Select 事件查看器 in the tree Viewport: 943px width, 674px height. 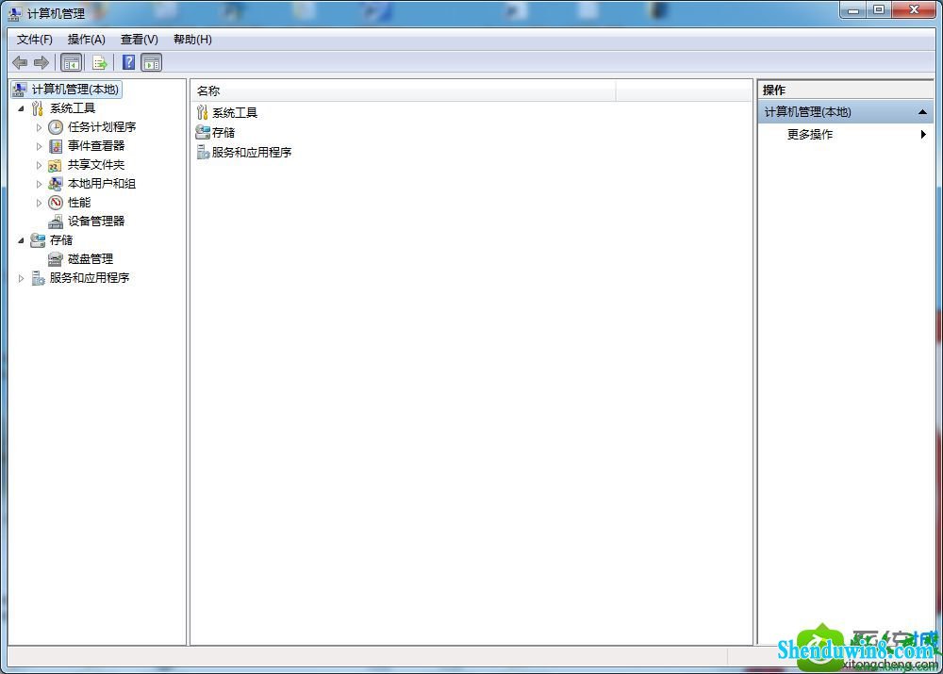[96, 146]
